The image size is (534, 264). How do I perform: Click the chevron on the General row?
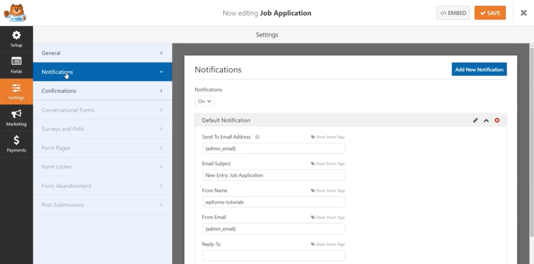(x=161, y=53)
